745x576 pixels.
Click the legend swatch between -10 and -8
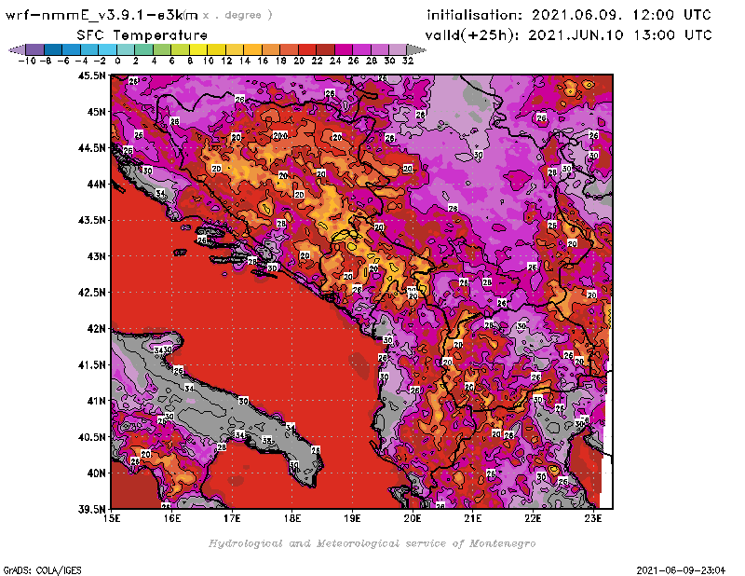click(35, 50)
